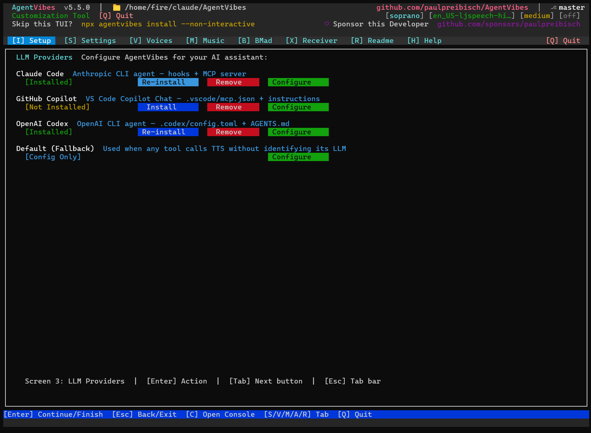591x433 pixels.
Task: Open the Setup tab
Action: (x=31, y=41)
